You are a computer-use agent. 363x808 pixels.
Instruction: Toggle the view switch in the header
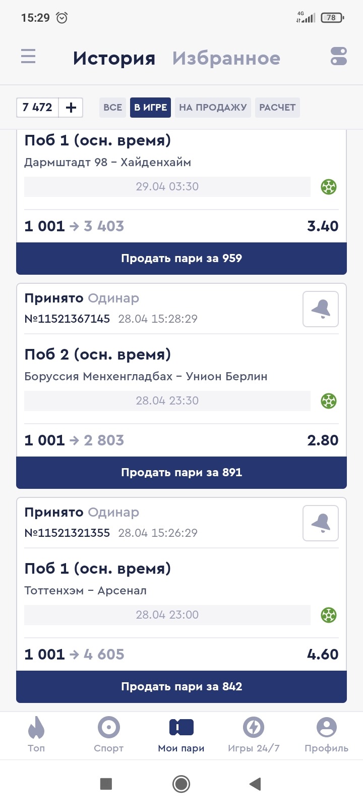339,56
